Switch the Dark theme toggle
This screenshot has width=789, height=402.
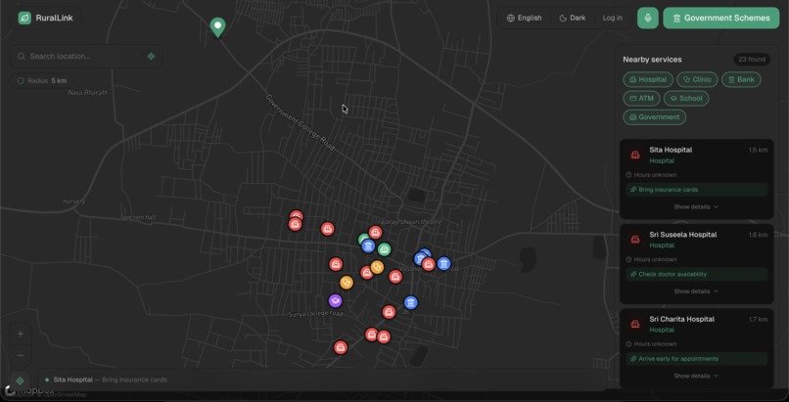[x=572, y=18]
